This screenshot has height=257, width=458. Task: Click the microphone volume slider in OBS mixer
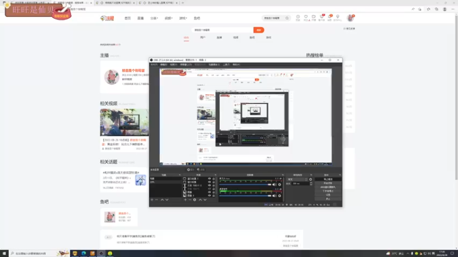pos(246,184)
